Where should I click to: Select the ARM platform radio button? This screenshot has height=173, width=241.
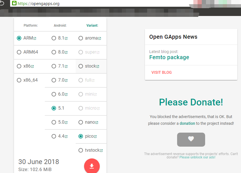point(19,38)
